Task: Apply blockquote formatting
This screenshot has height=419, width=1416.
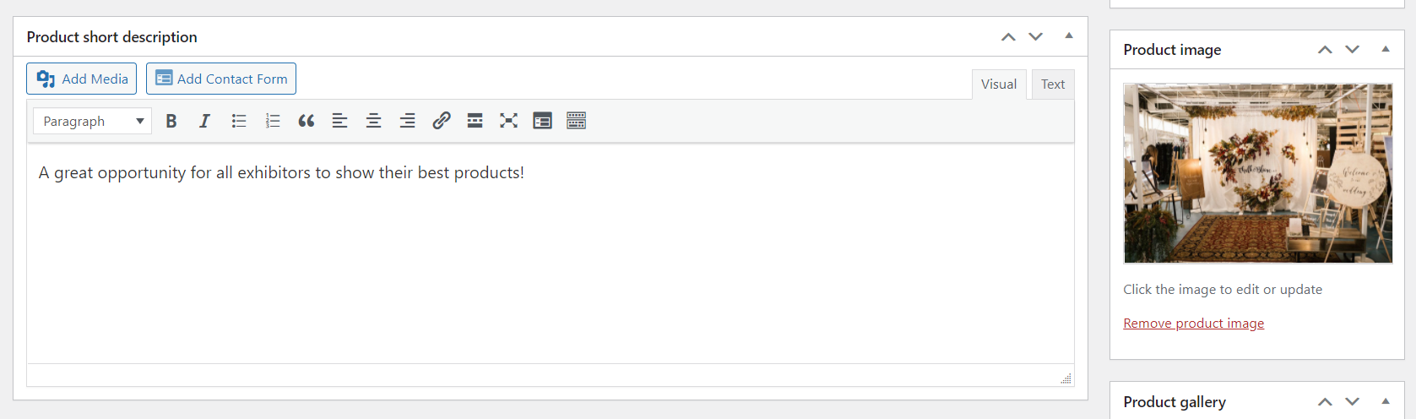Action: pos(307,121)
